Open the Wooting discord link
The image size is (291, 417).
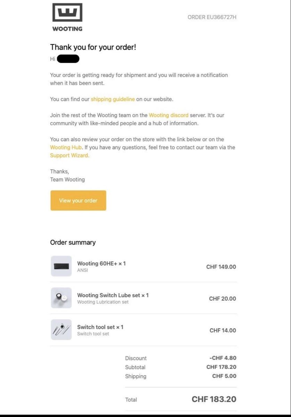[x=169, y=115]
